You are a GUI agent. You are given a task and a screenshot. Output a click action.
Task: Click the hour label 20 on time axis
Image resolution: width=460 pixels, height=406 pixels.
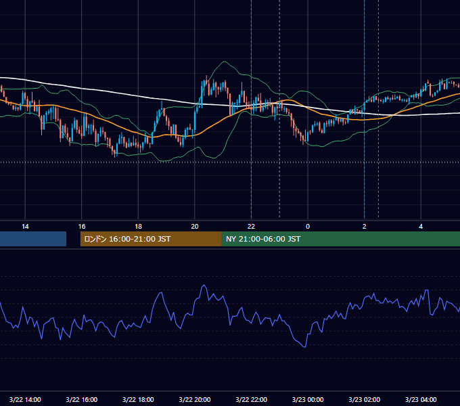click(x=195, y=227)
